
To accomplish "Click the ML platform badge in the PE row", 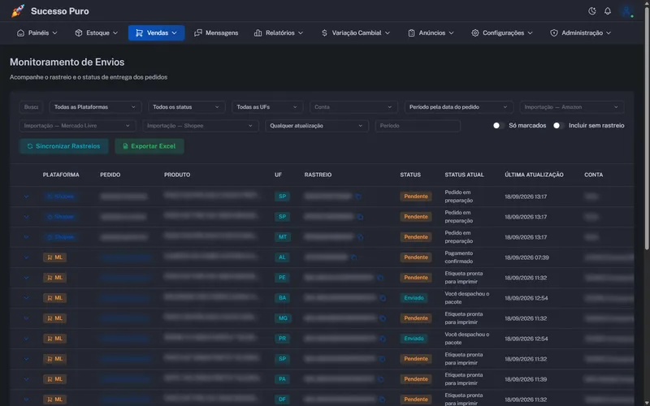I will [x=54, y=278].
